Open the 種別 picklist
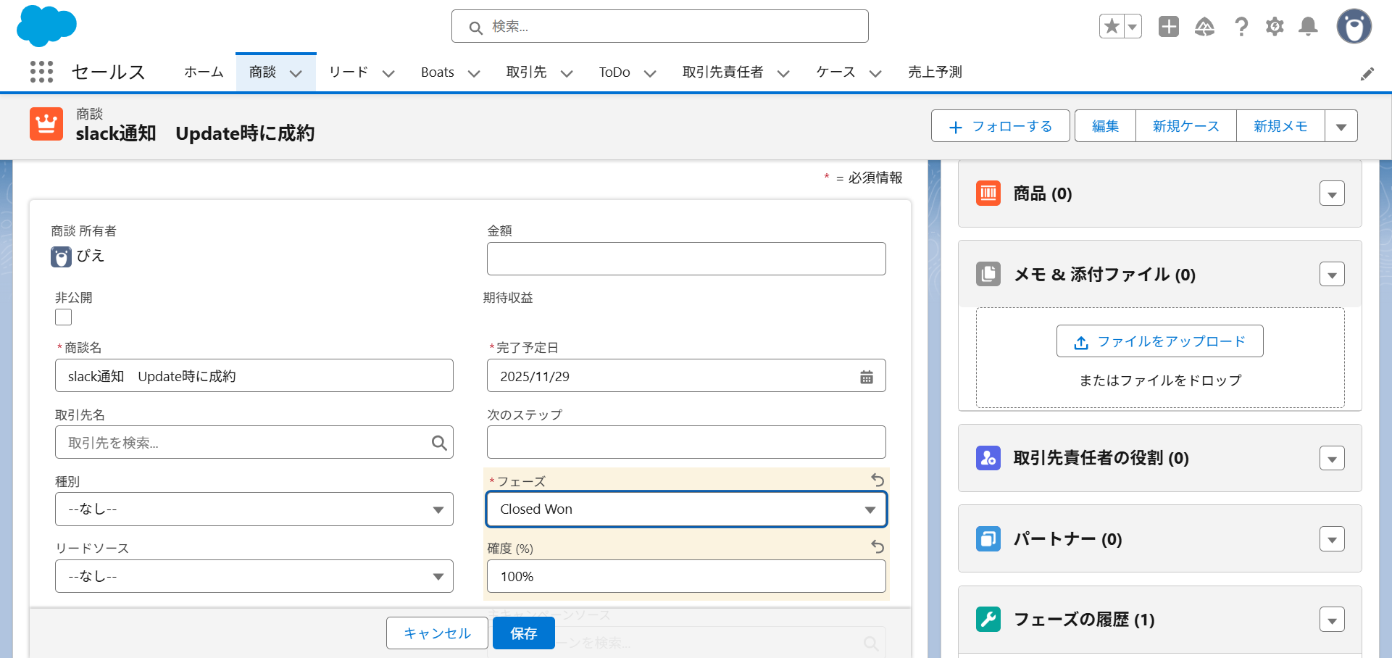This screenshot has width=1392, height=658. coord(254,509)
